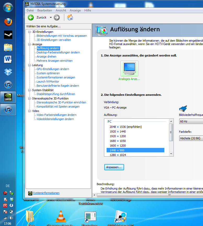
Task: Launch Firefox from the taskbar
Action: click(x=8, y=22)
